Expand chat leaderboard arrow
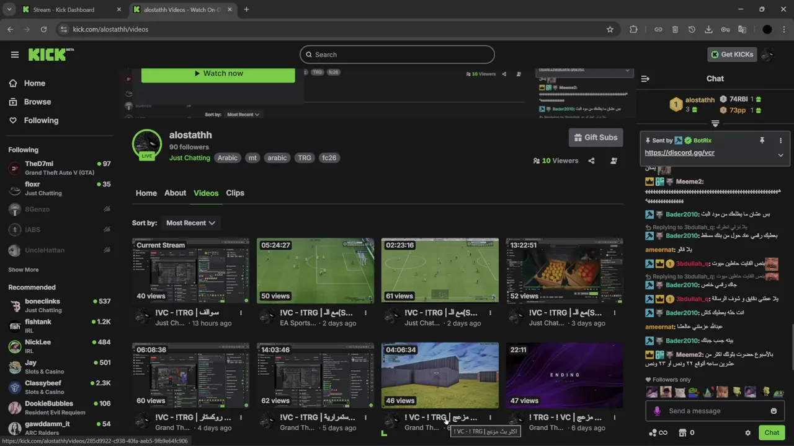Viewport: 794px width, 446px height. [715, 123]
